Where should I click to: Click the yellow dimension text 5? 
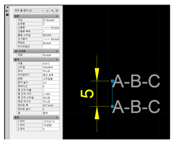pos(87,94)
